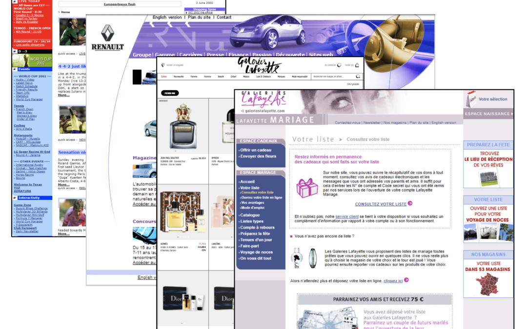The height and width of the screenshot is (329, 527).
Task: Click Contact in the Renault header
Action: [x=224, y=17]
